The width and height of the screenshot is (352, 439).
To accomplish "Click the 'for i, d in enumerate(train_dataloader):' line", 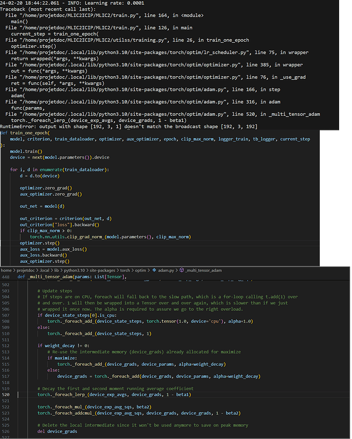I will point(60,170).
